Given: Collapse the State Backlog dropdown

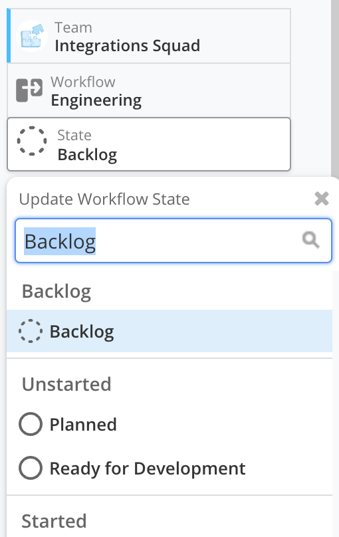Looking at the screenshot, I should [149, 144].
